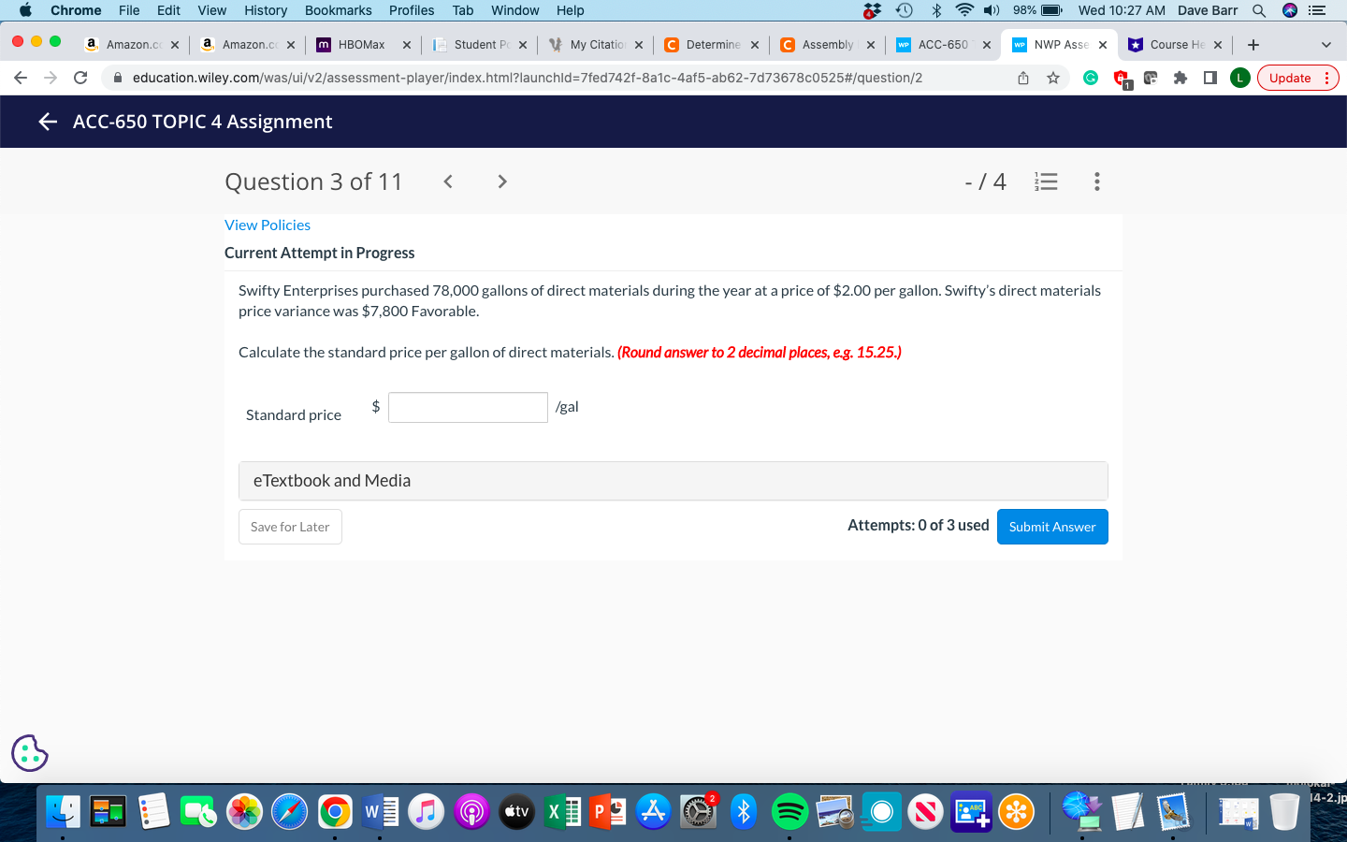Image resolution: width=1347 pixels, height=842 pixels.
Task: Click the share icon in the address bar
Action: pyautogui.click(x=1022, y=78)
